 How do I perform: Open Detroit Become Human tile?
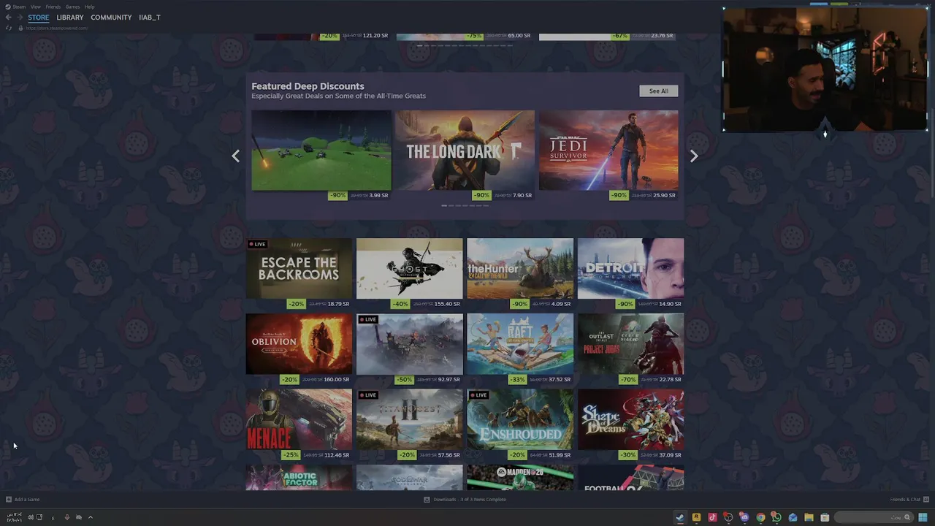click(630, 268)
